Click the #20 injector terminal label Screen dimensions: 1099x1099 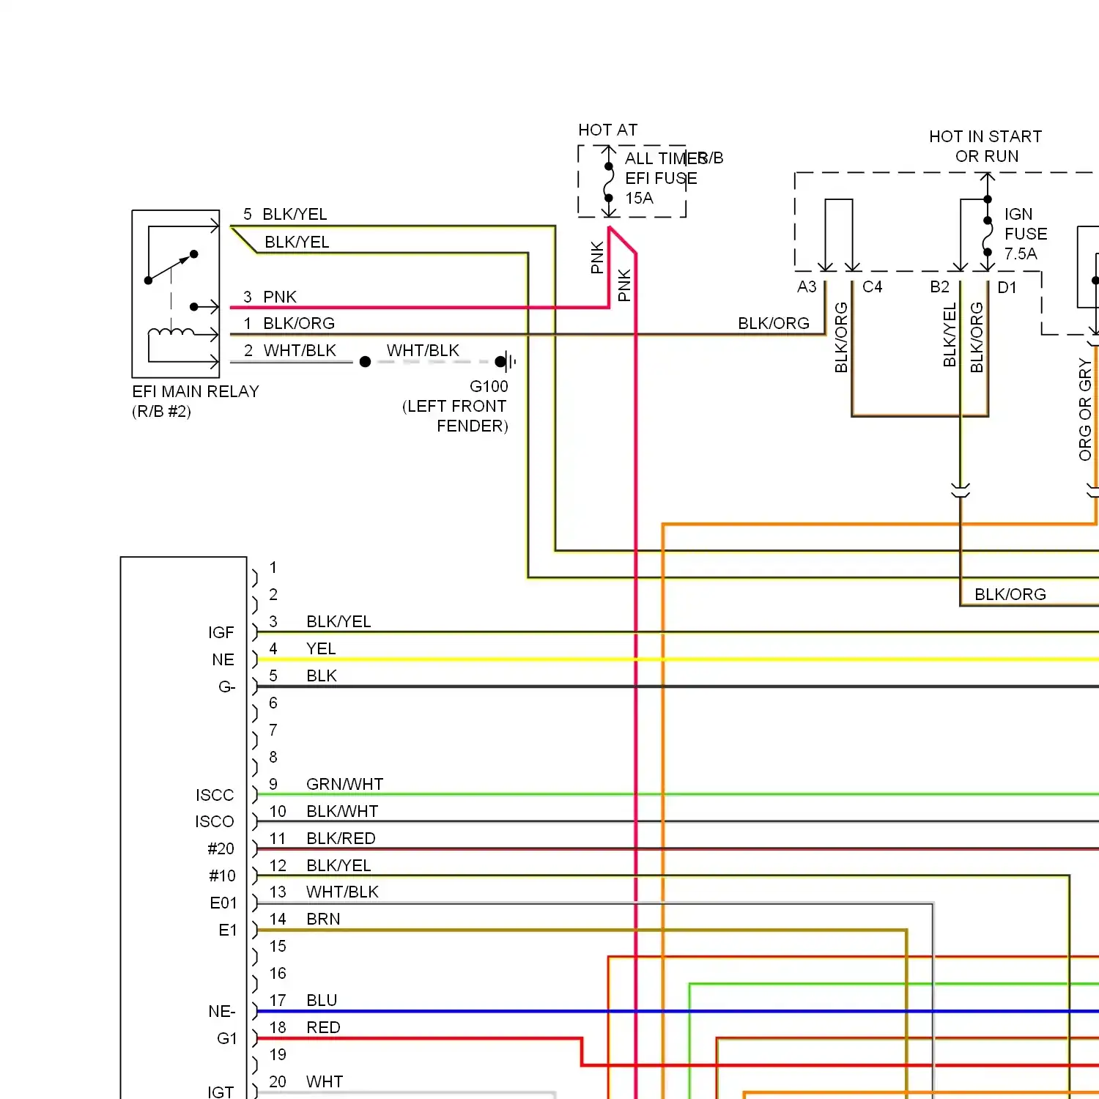tap(221, 848)
